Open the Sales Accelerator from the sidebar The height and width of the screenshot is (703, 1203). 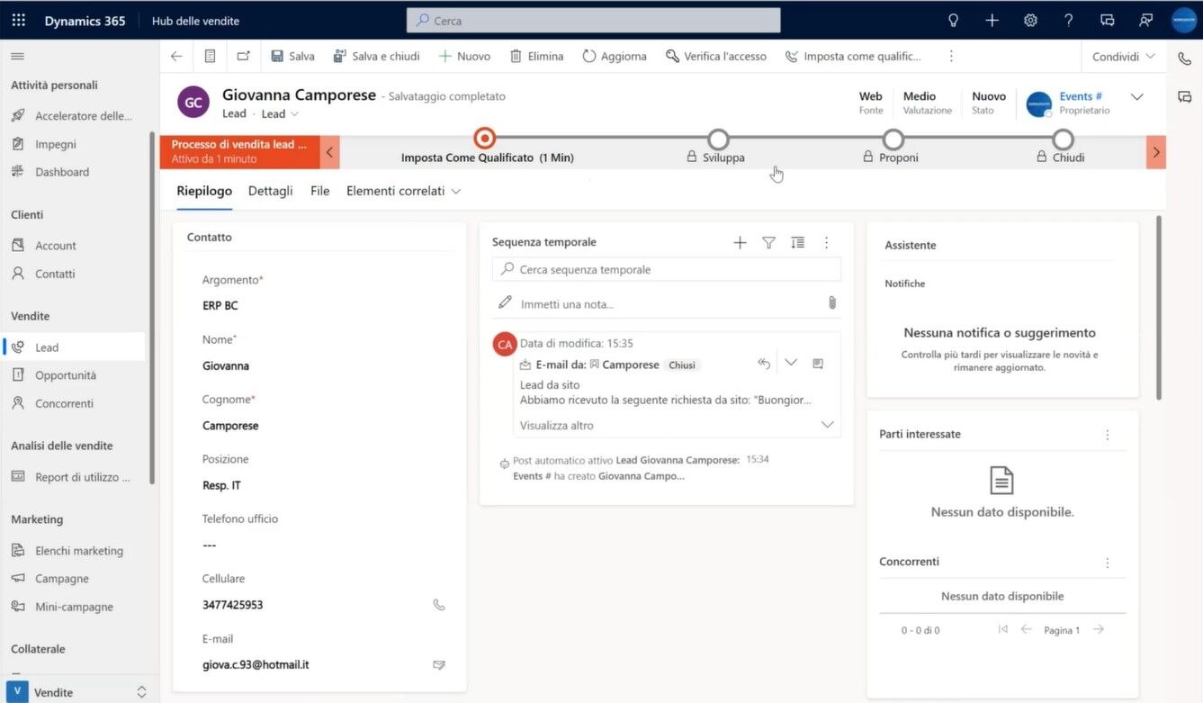76,114
